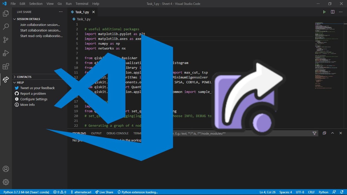Viewport: 347px width, 195px height.
Task: Open the Help menu
Action: (x=96, y=4)
